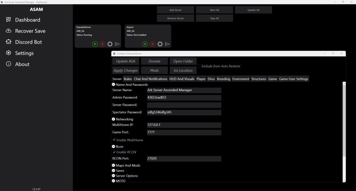Image resolution: width=356 pixels, height=191 pixels.
Task: Click the Add Server button
Action: pos(176,10)
